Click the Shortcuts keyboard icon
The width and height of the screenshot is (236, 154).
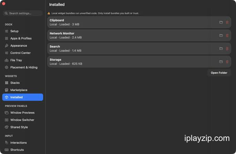click(7, 150)
